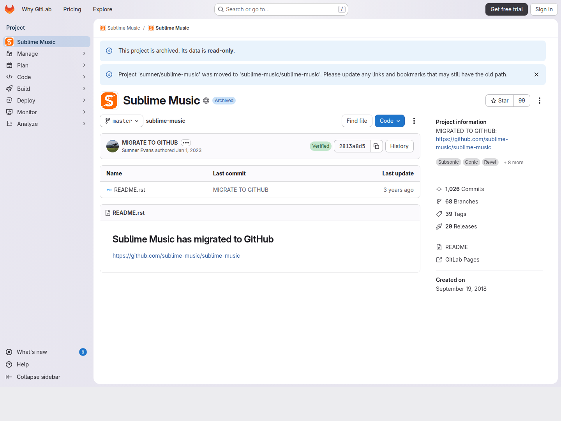Screen dimensions: 561x421
Task: Star the Sublime Music project
Action: (499, 101)
